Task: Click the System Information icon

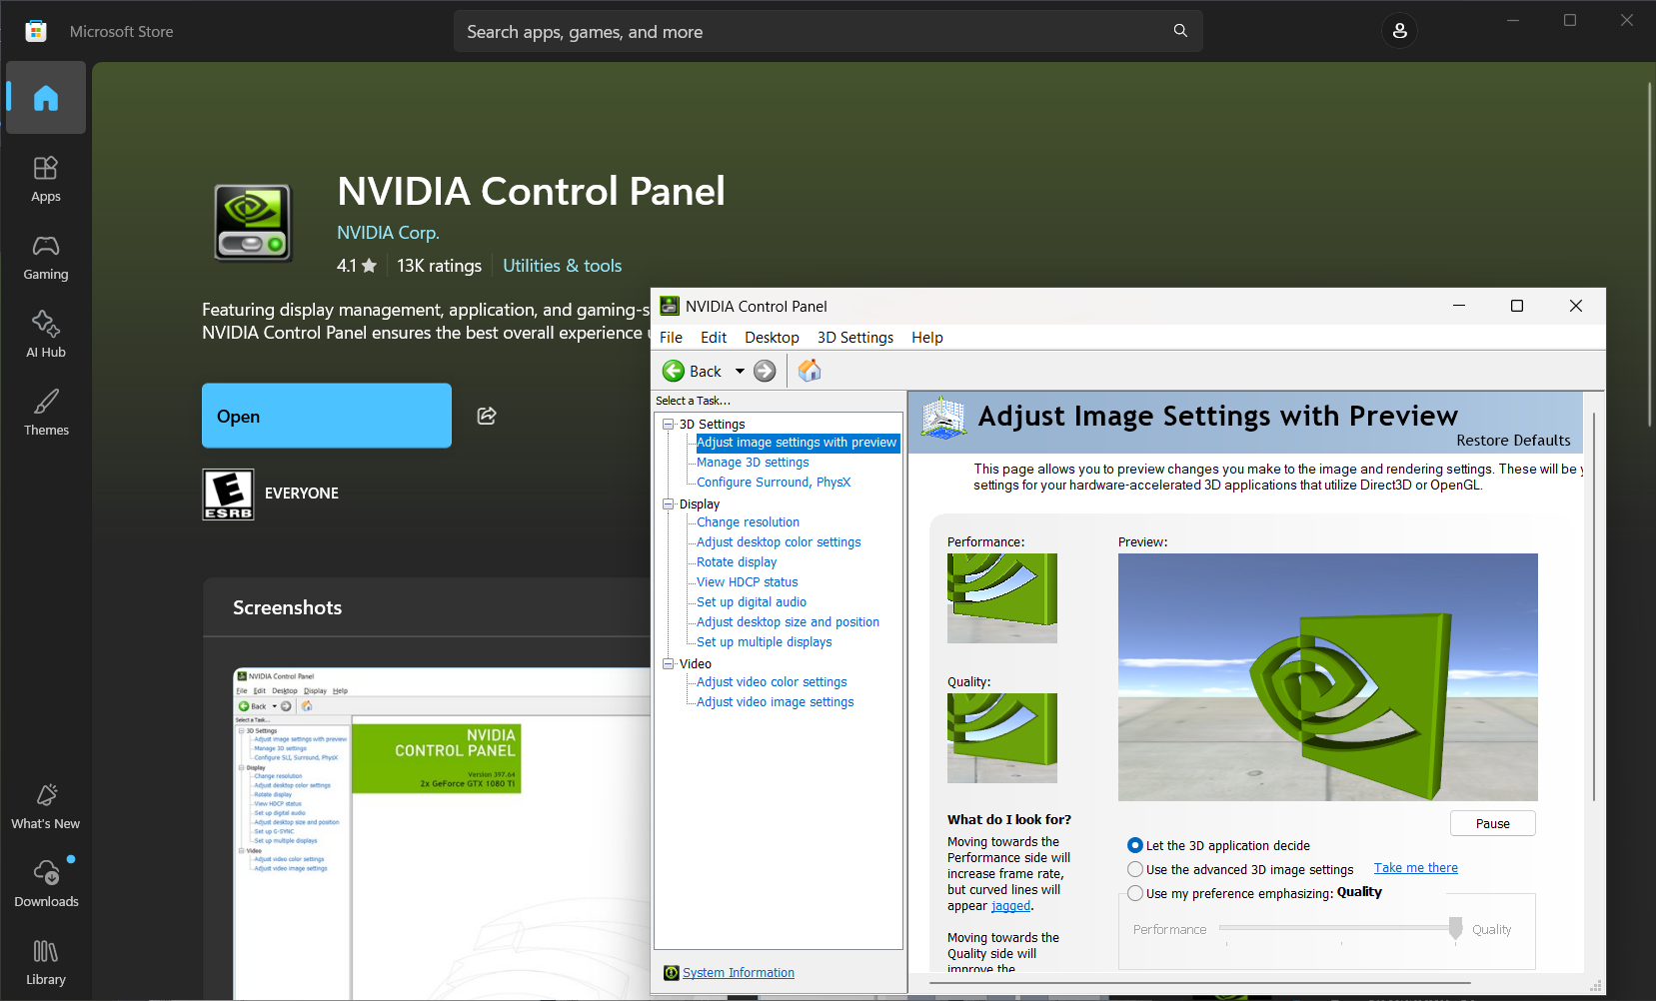Action: [672, 973]
